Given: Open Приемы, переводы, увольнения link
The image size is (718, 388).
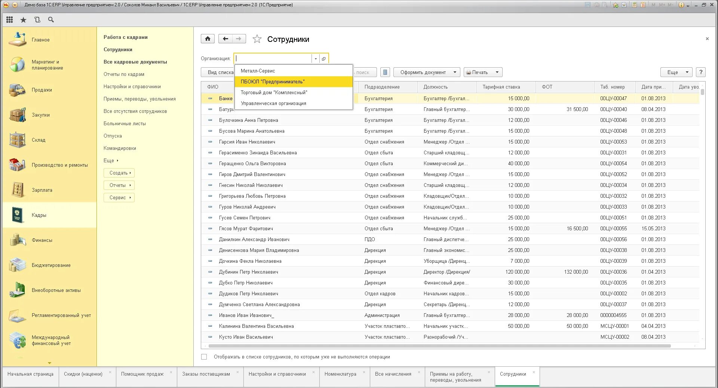Looking at the screenshot, I should tap(139, 99).
